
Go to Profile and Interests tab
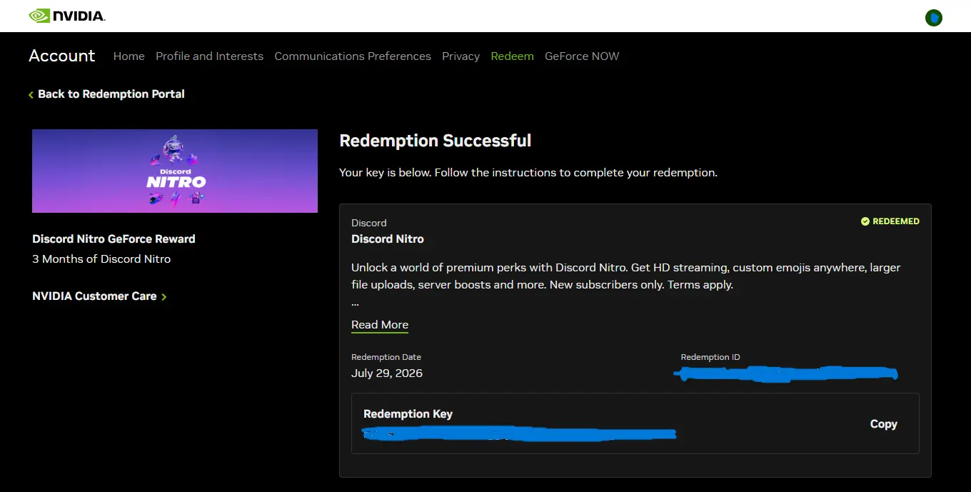coord(209,56)
